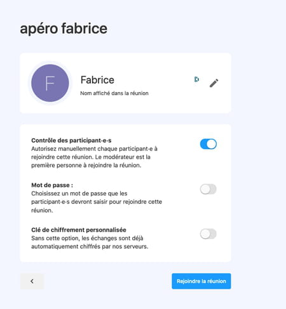Disable the Contrôle des participant·e·s switch
286x309 pixels.
click(208, 144)
